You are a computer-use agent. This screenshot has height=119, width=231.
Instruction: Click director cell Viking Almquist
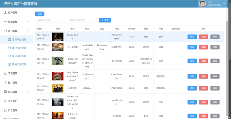(x=117, y=37)
